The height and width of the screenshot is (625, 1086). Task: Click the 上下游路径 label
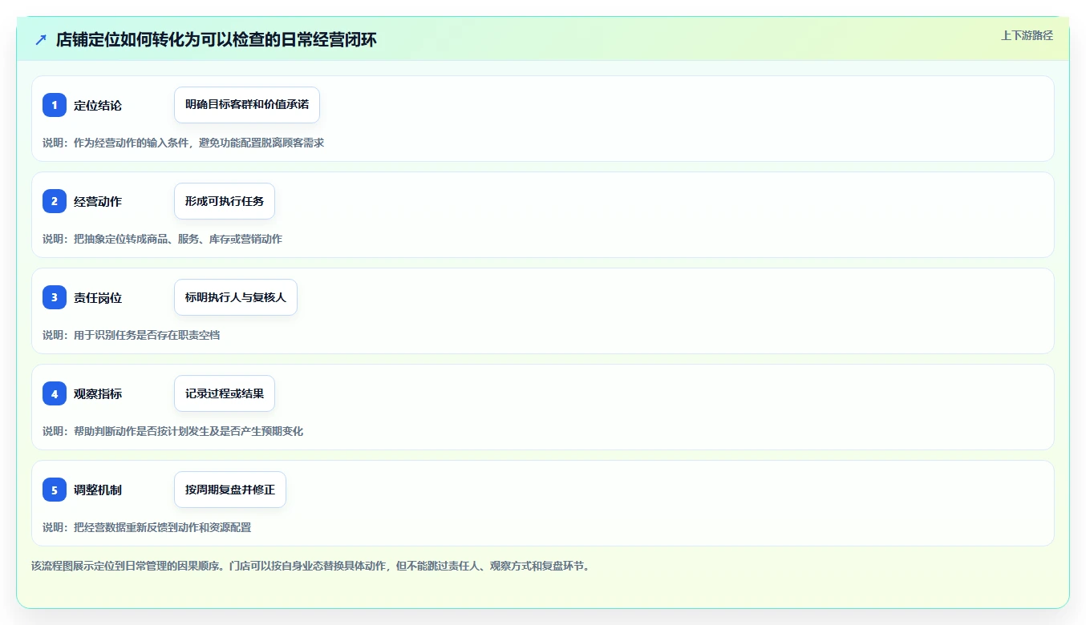(1027, 35)
